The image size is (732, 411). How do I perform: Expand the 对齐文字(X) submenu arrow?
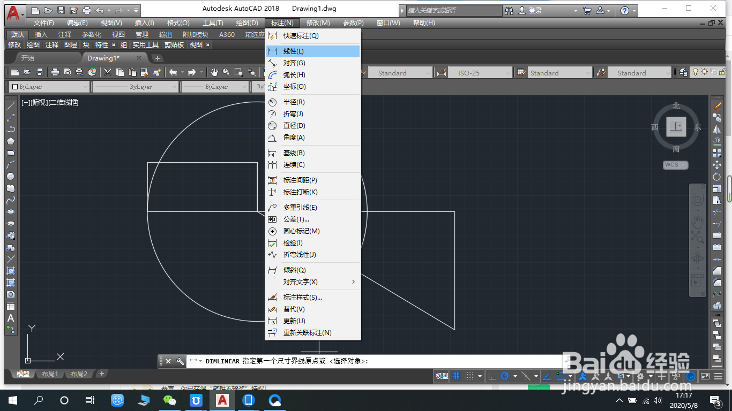[x=353, y=282]
